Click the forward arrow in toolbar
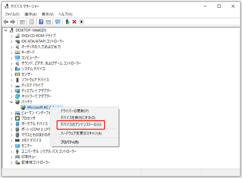242x178 pixels. pyautogui.click(x=13, y=22)
